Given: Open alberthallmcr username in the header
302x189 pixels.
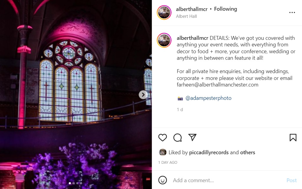Looking at the screenshot, I should click(192, 9).
